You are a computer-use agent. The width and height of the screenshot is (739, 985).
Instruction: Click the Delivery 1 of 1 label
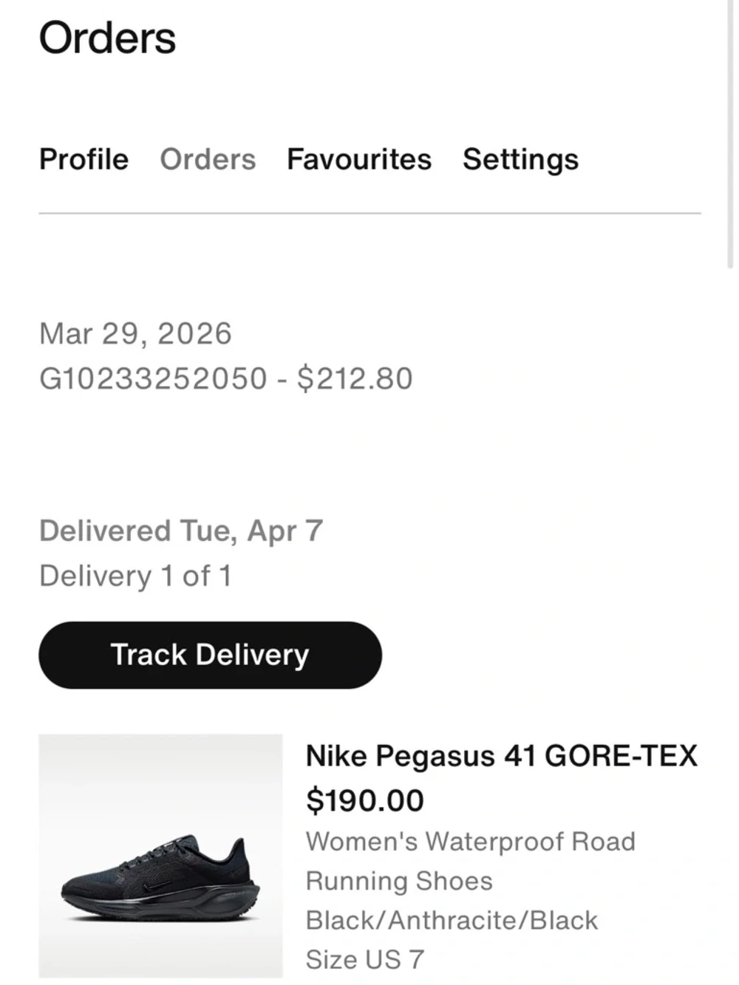tap(135, 576)
